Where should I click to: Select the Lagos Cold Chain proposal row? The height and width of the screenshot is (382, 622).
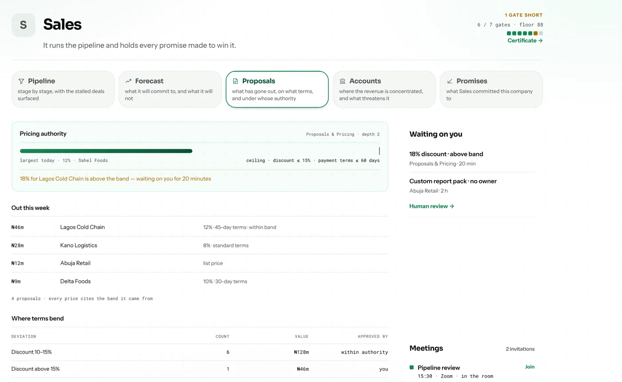click(200, 227)
